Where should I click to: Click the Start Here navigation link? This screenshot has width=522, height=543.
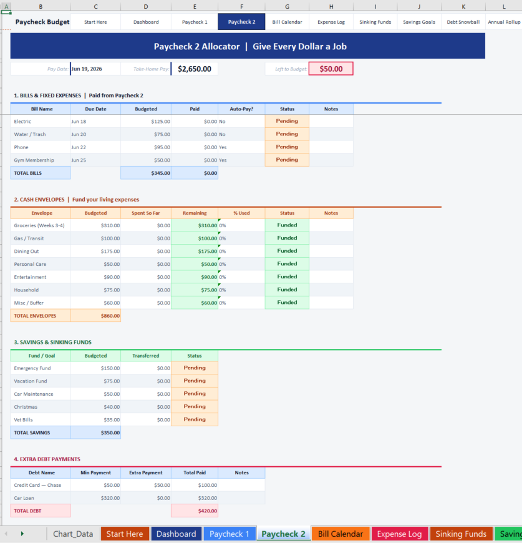tap(95, 22)
